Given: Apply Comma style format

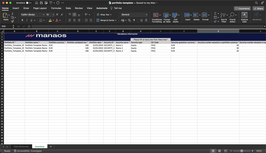Looking at the screenshot, I should tap(134, 20).
